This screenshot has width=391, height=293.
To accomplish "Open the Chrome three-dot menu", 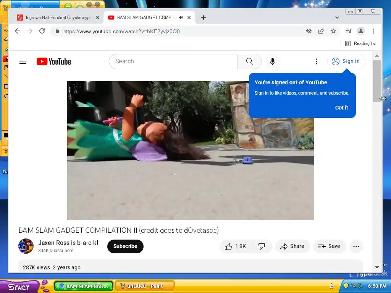I will (373, 31).
